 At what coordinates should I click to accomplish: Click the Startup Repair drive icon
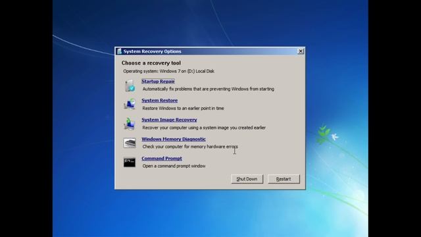coord(130,86)
